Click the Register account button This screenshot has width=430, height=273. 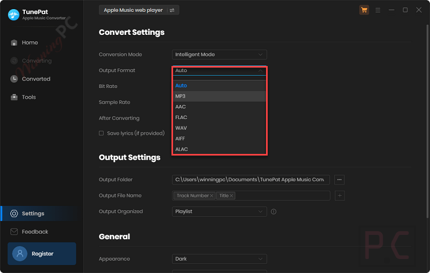tap(42, 254)
